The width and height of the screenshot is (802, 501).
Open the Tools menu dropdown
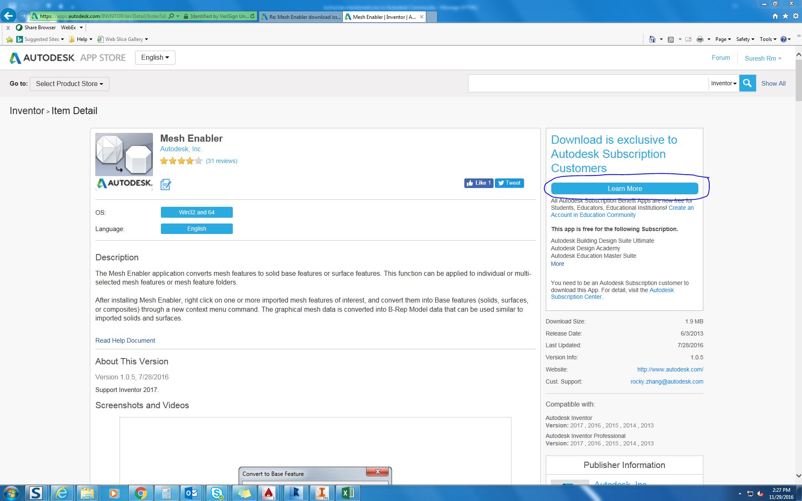[768, 39]
